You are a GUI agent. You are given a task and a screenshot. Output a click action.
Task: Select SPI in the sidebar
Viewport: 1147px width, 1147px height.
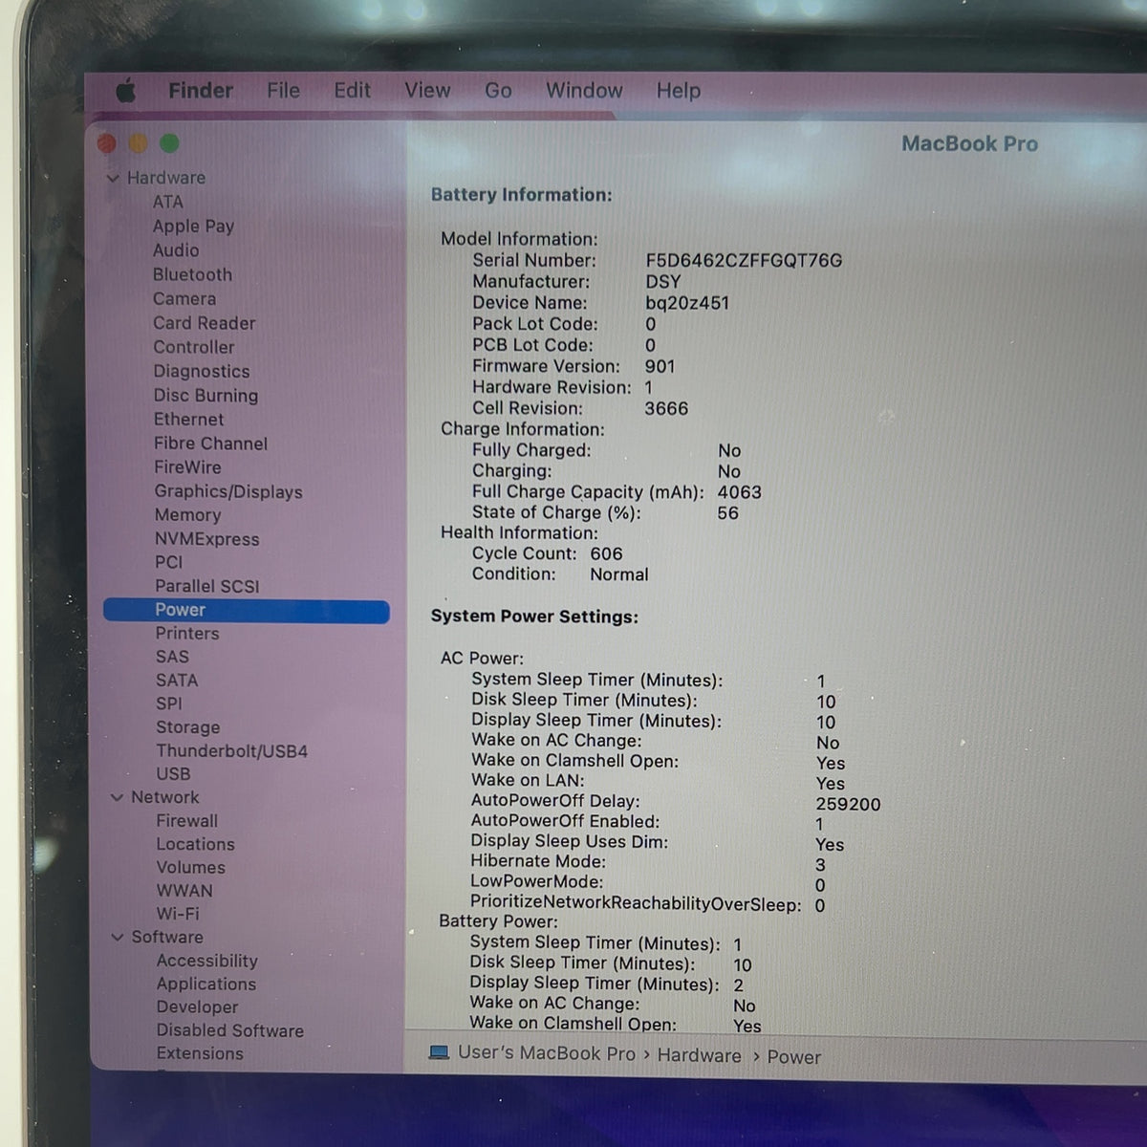(169, 703)
